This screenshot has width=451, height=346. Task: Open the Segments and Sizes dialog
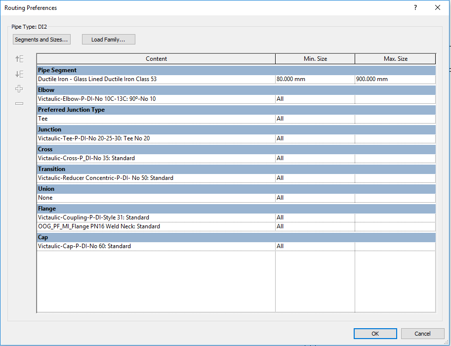pos(41,39)
